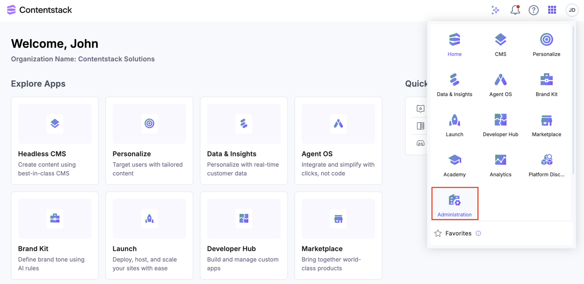Open the Brand Kit card
584x284 pixels.
click(55, 235)
